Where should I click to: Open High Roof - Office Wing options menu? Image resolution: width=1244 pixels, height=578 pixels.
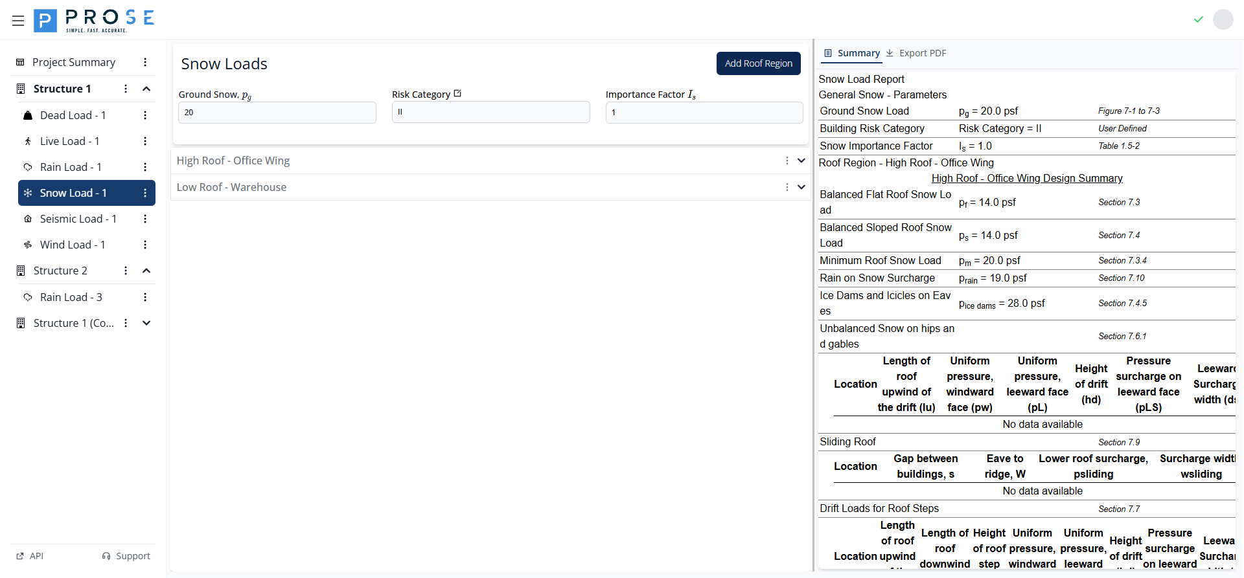(x=787, y=161)
